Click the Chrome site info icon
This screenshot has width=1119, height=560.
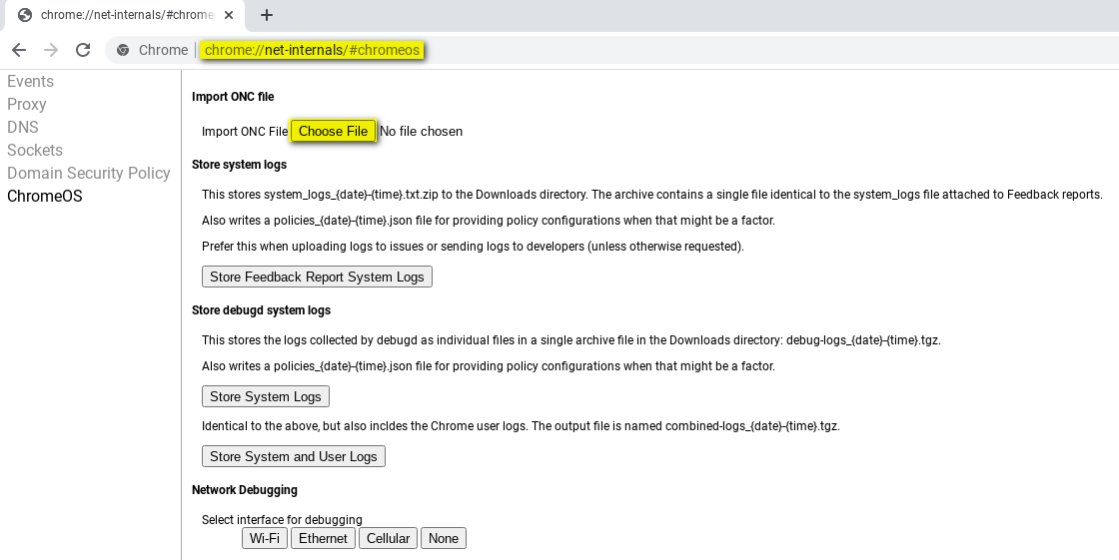pyautogui.click(x=123, y=50)
